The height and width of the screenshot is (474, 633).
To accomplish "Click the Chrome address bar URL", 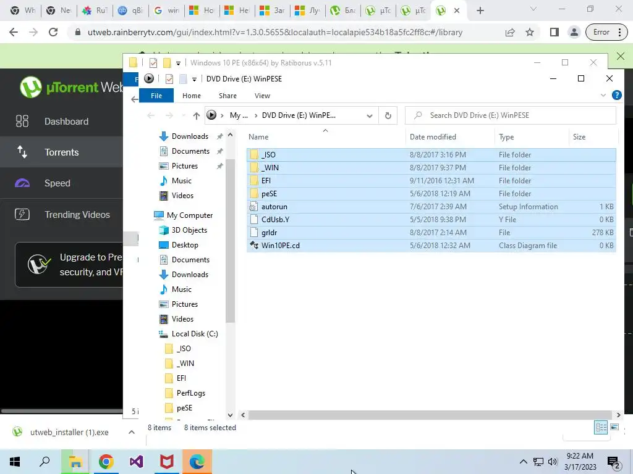I will click(x=275, y=32).
